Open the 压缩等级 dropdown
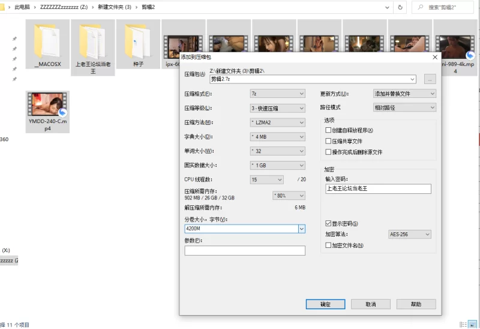Viewport: 480px width, 329px height. click(x=278, y=108)
